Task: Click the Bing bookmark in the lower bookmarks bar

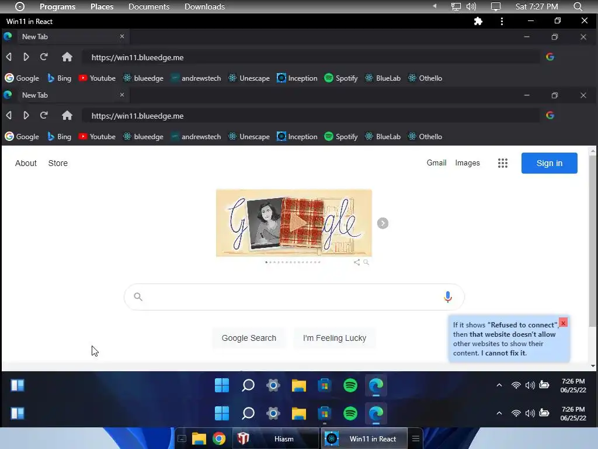Action: click(59, 136)
